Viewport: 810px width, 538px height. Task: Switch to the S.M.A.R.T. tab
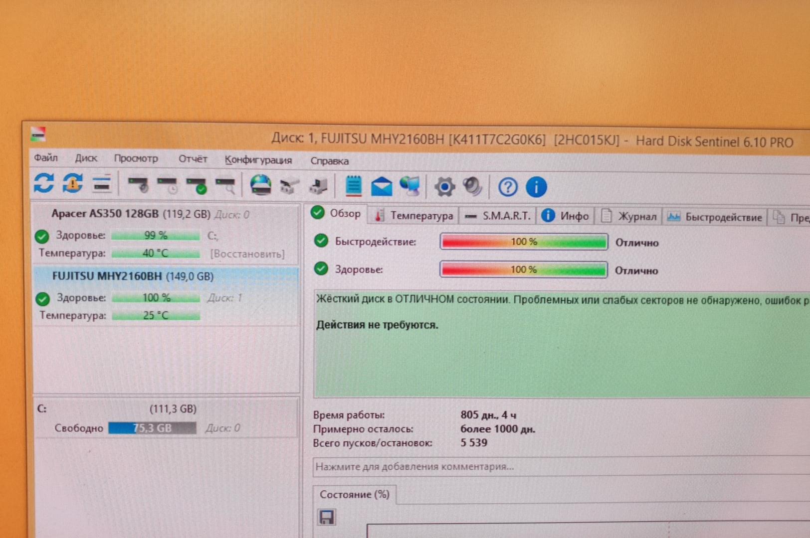tap(497, 216)
